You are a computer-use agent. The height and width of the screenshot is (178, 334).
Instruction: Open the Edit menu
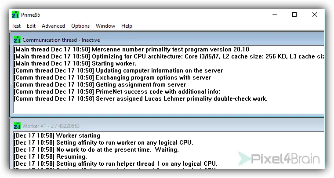[31, 26]
